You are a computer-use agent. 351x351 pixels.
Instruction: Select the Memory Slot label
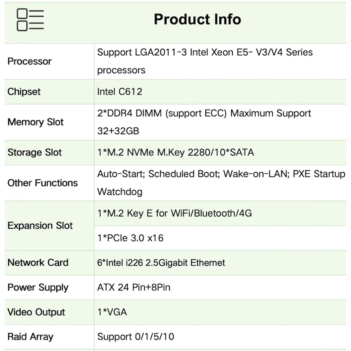coord(35,122)
